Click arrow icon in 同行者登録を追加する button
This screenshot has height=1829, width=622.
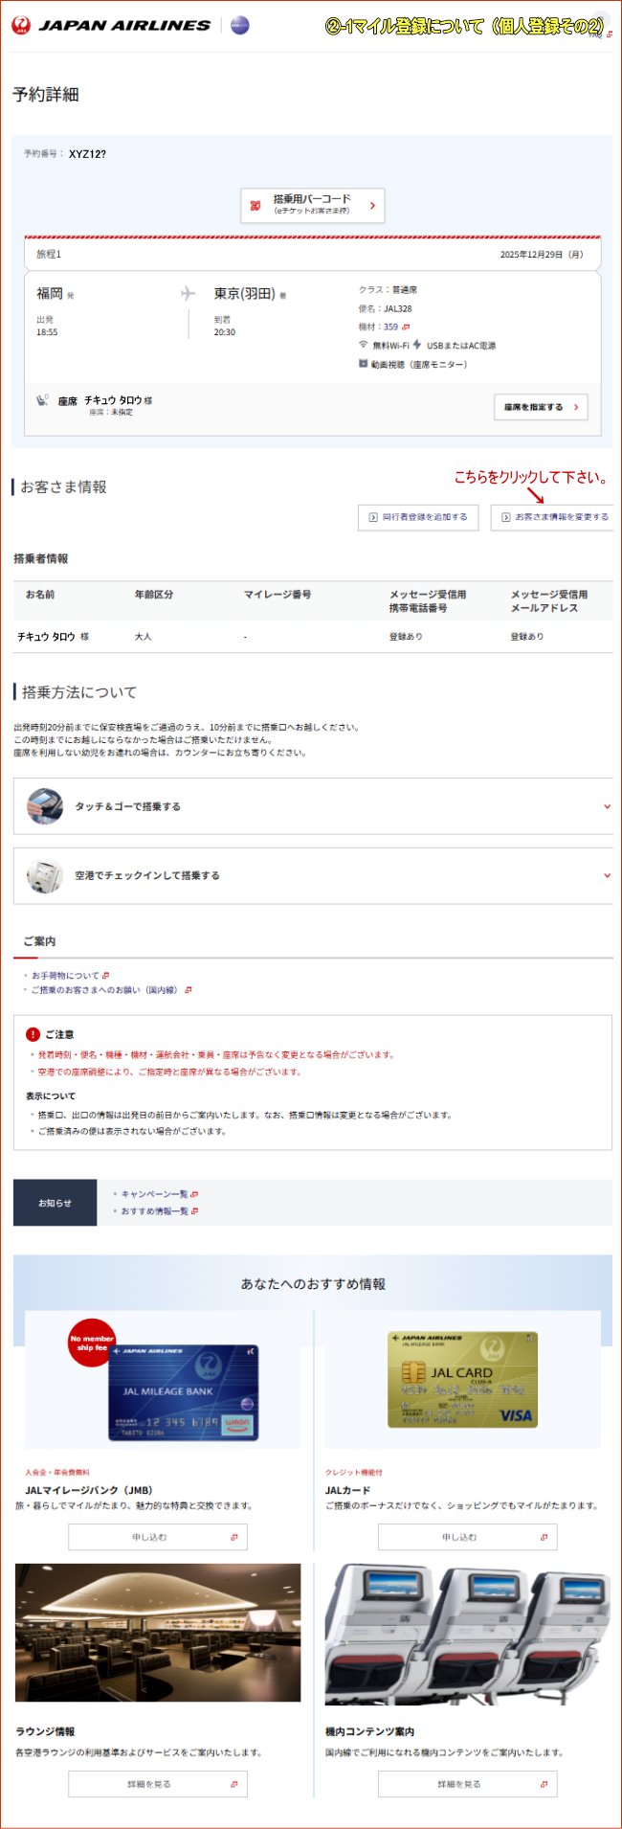373,517
